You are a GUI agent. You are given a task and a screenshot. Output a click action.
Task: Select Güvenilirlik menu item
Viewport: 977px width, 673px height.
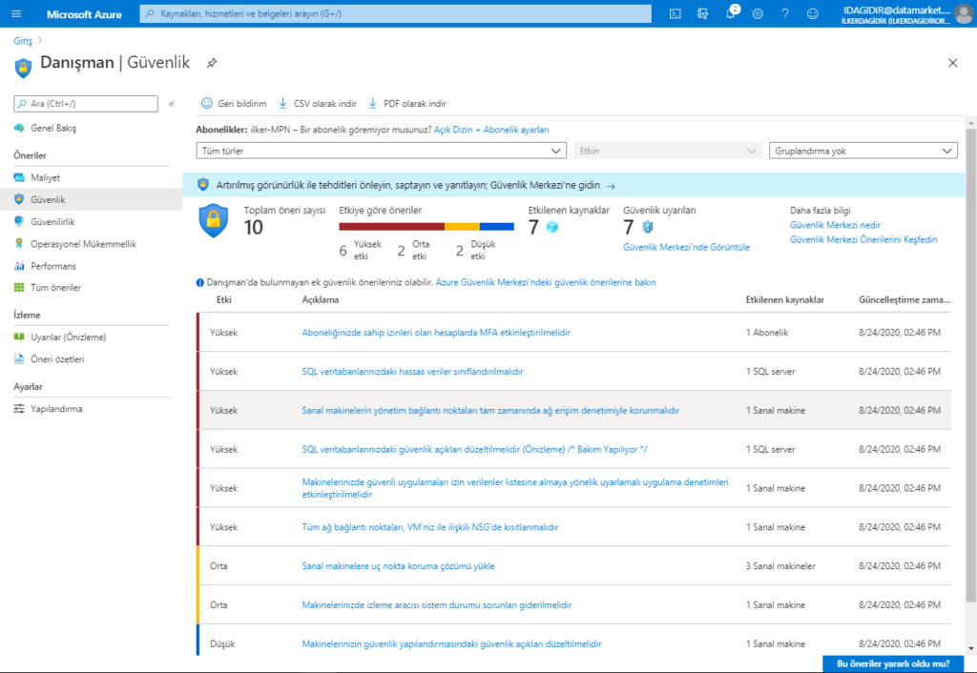pos(53,222)
